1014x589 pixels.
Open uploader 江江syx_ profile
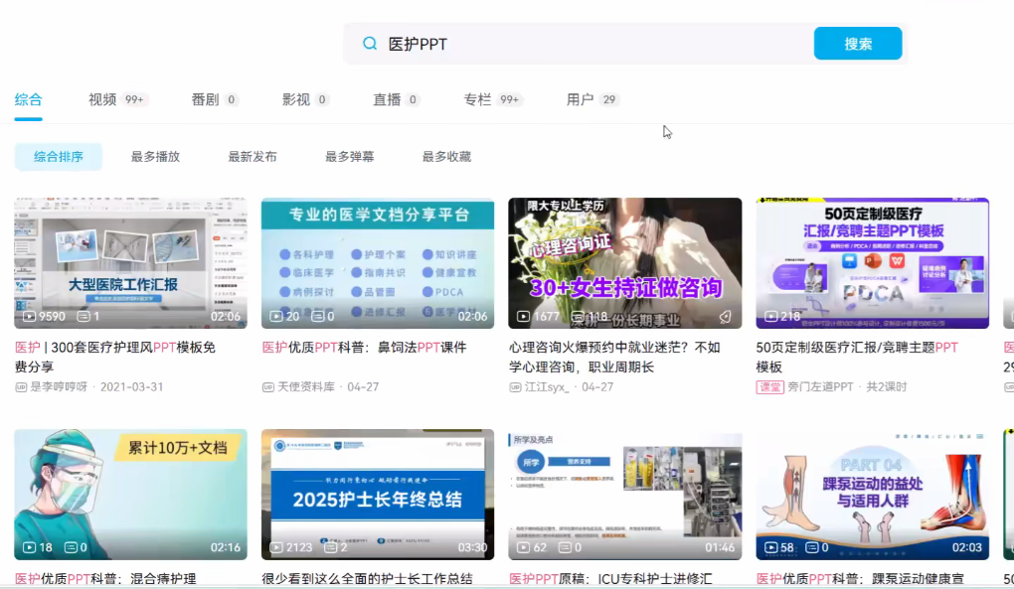coord(547,386)
